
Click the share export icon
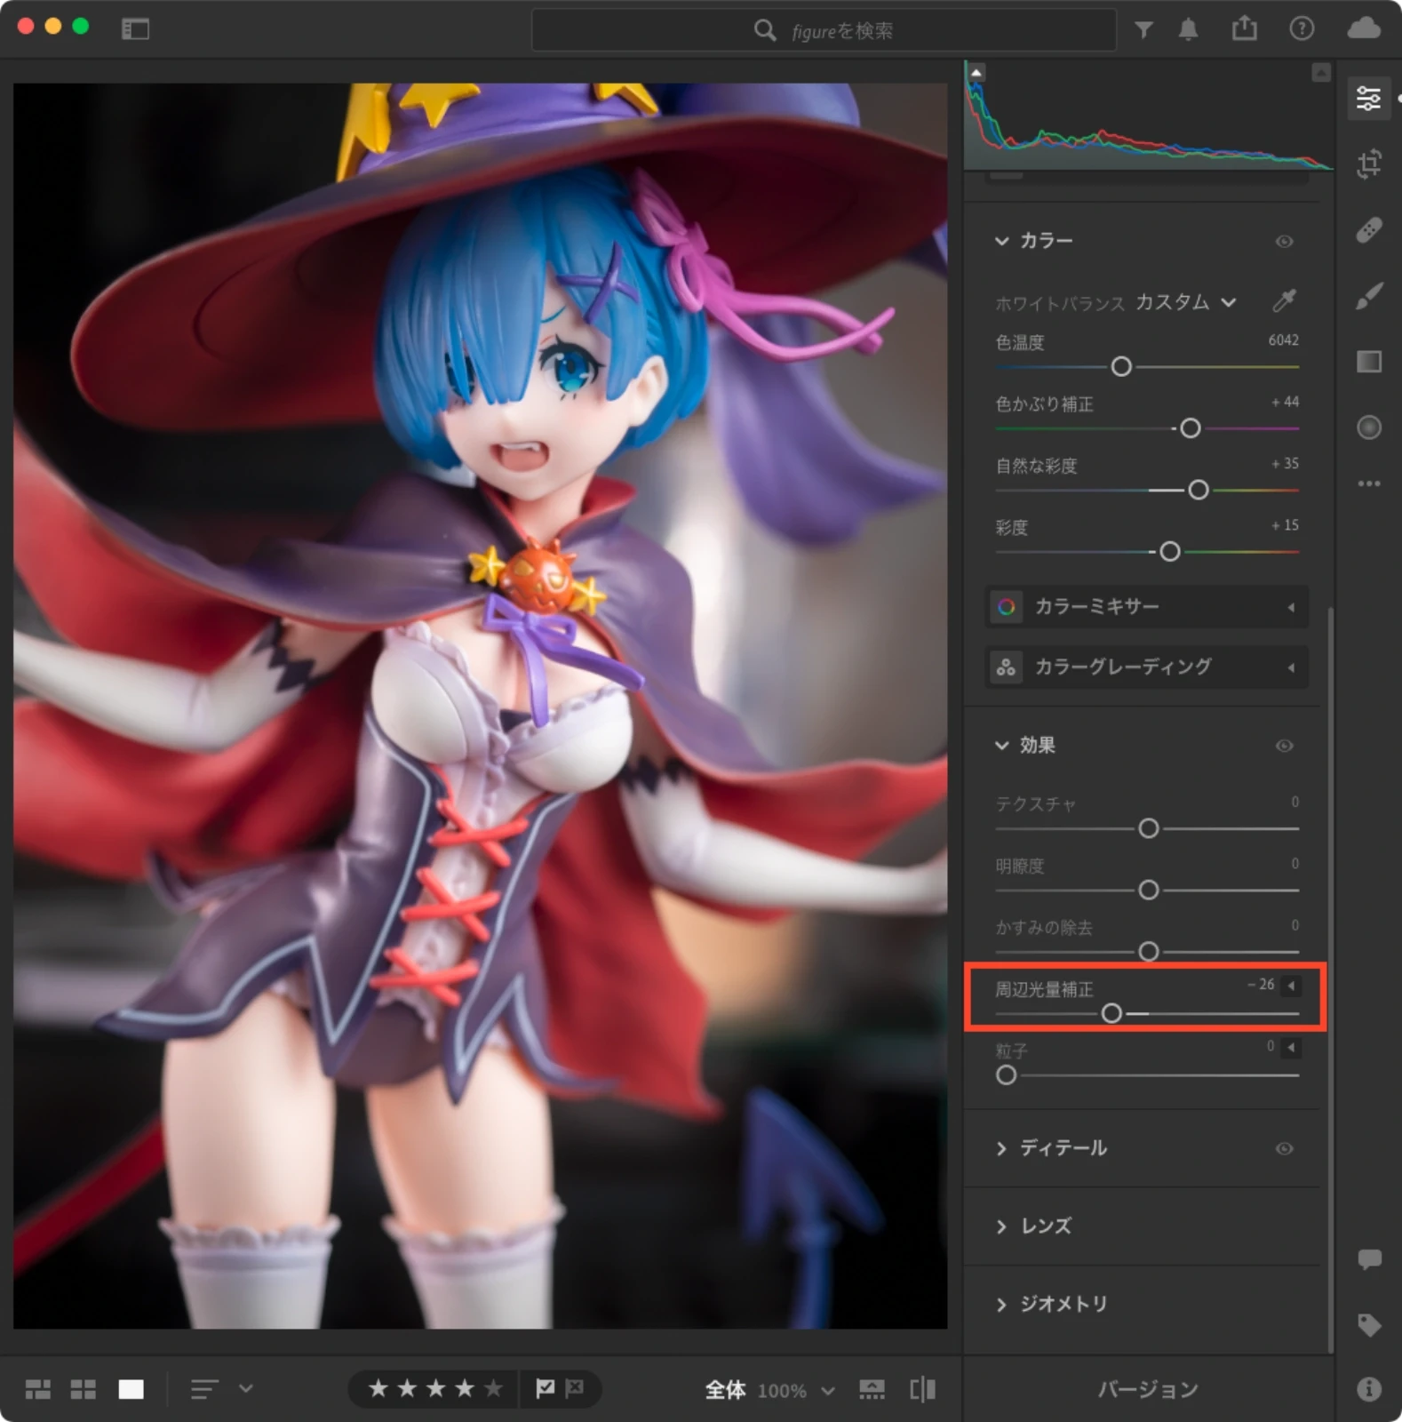click(1245, 28)
